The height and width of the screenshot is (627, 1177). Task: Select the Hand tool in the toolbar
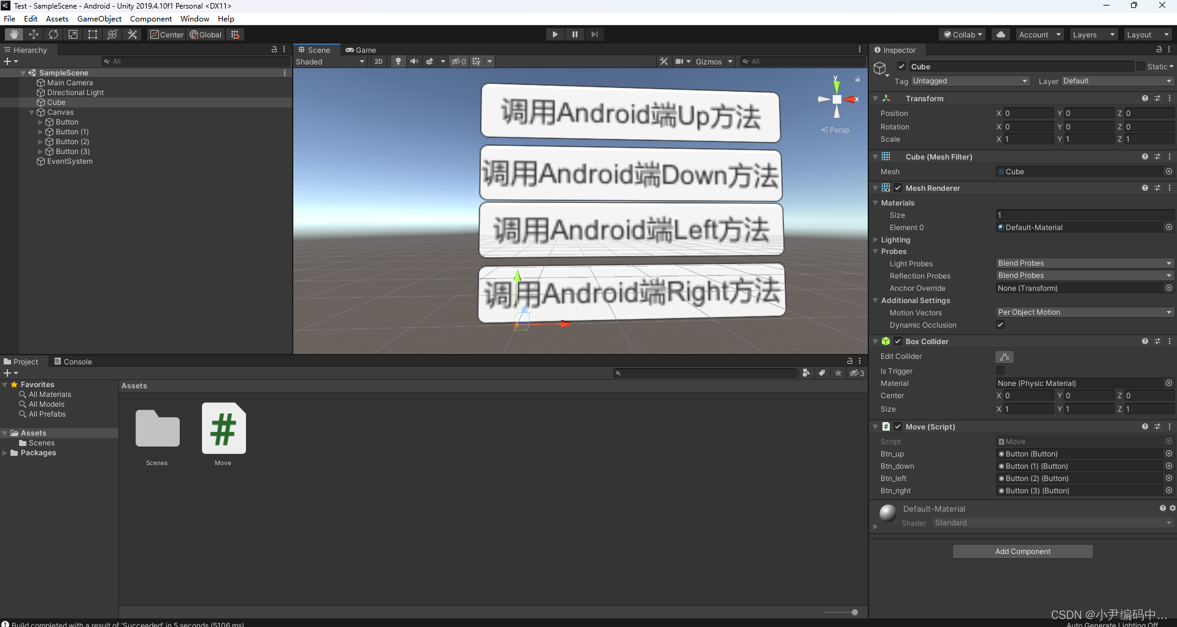click(12, 34)
